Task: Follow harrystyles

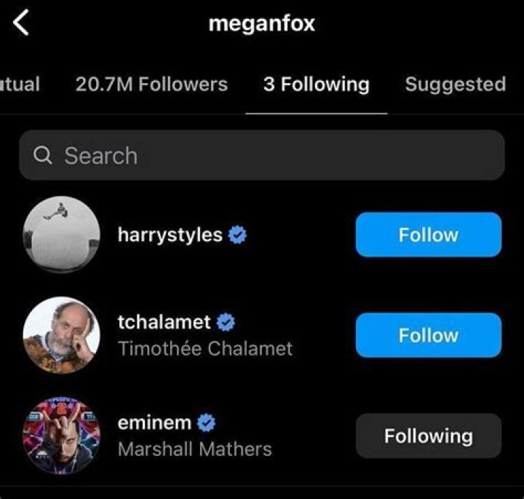Action: click(x=428, y=235)
